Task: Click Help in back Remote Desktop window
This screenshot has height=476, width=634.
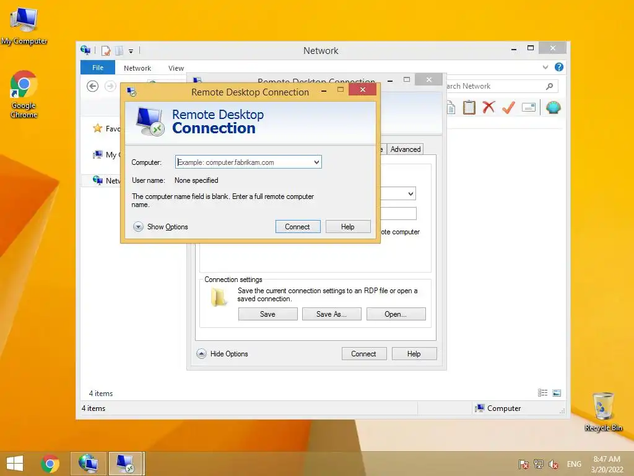Action: [414, 354]
